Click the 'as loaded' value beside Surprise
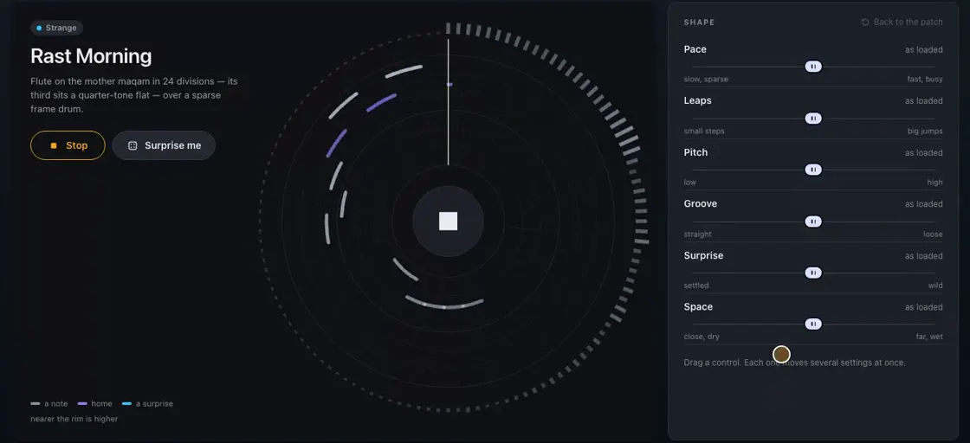 coord(924,256)
